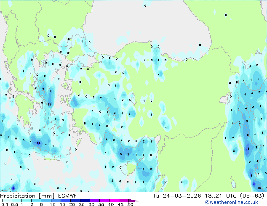Click the above-50 mm legend arrow tip
267x206 pixels.
[133, 201]
